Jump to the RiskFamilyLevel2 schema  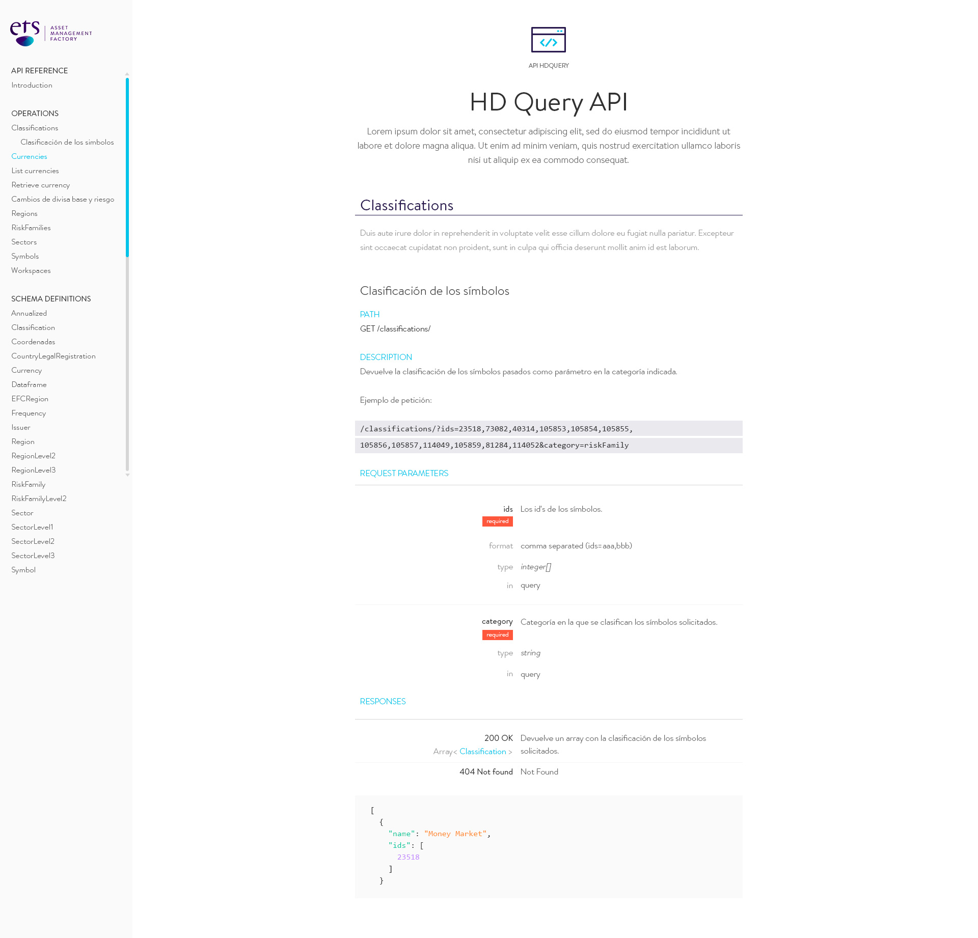(39, 499)
